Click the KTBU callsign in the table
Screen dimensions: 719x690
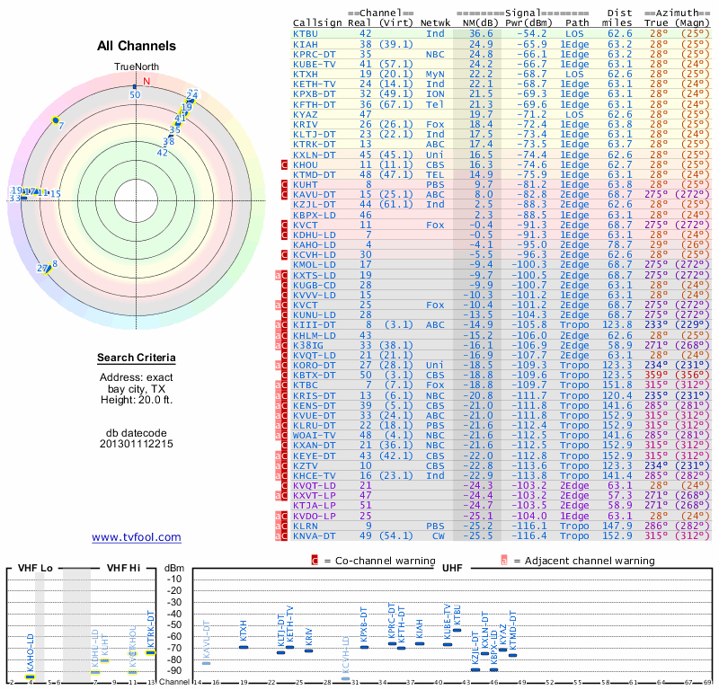point(306,33)
